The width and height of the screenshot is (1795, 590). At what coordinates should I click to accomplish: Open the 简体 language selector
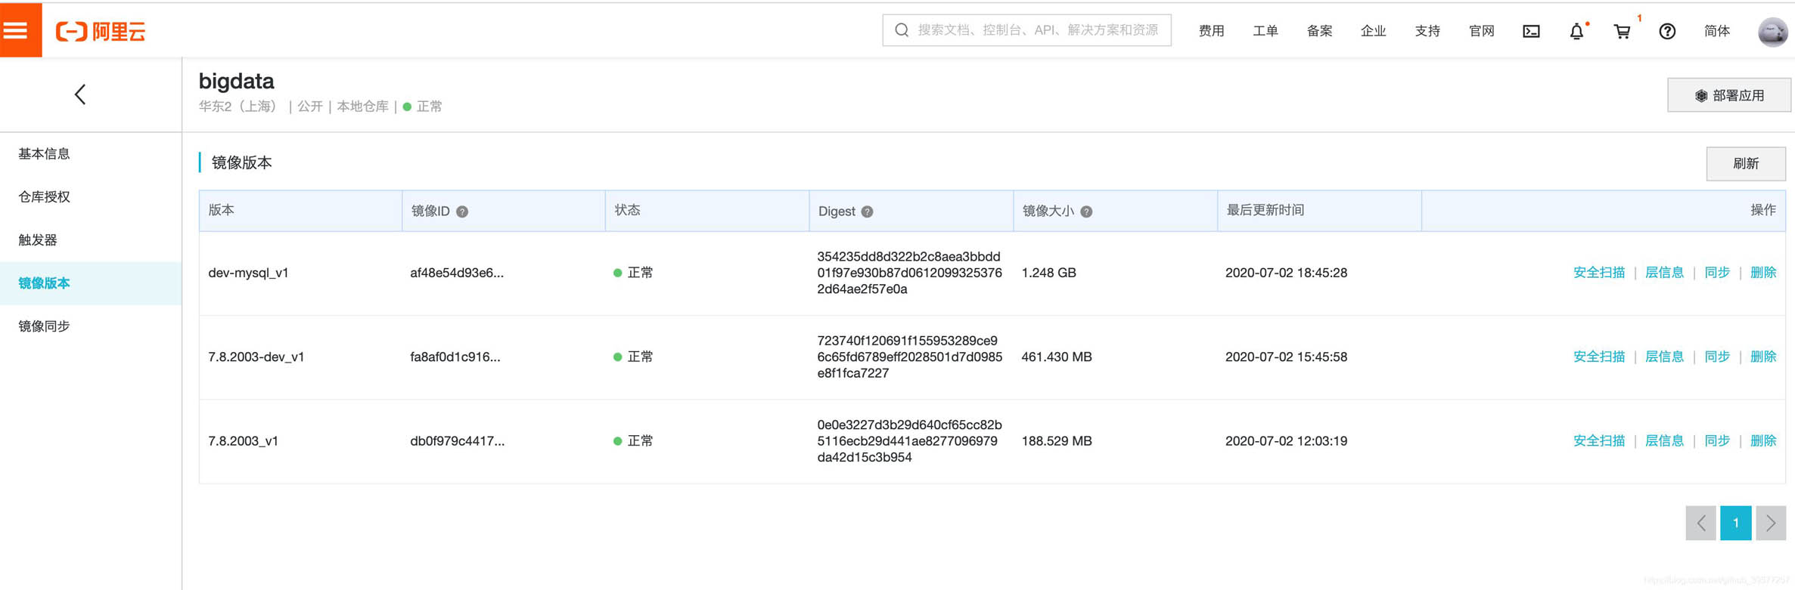[1716, 31]
